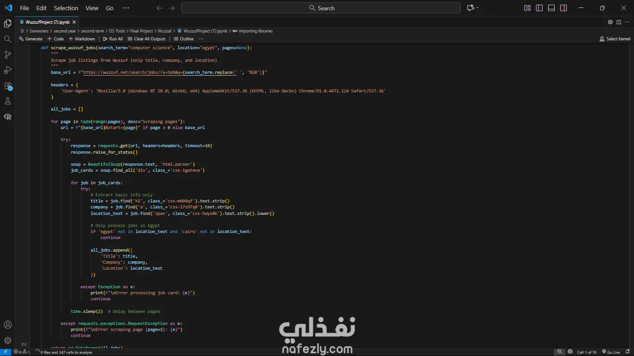Open the Source Control view
The width and height of the screenshot is (634, 356).
[7, 55]
